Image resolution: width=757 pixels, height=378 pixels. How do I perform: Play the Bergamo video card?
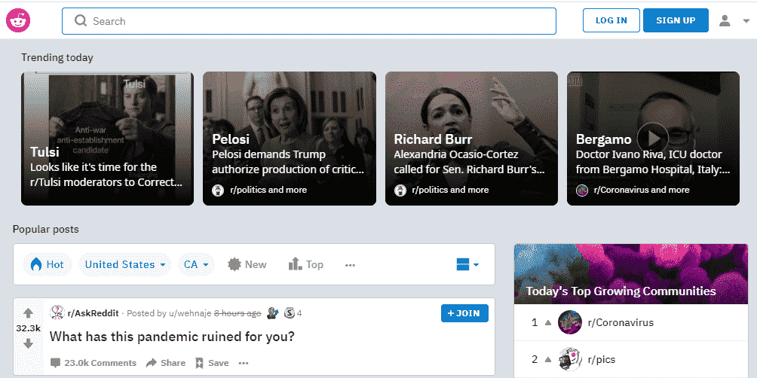pos(652,139)
